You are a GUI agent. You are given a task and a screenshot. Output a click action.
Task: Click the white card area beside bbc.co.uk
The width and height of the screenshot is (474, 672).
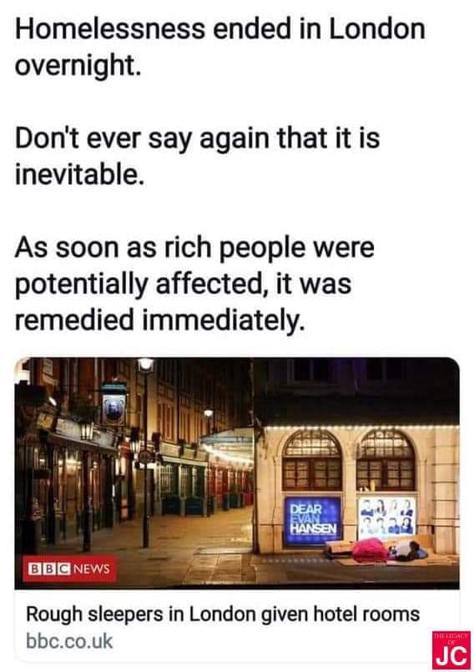coord(270,641)
